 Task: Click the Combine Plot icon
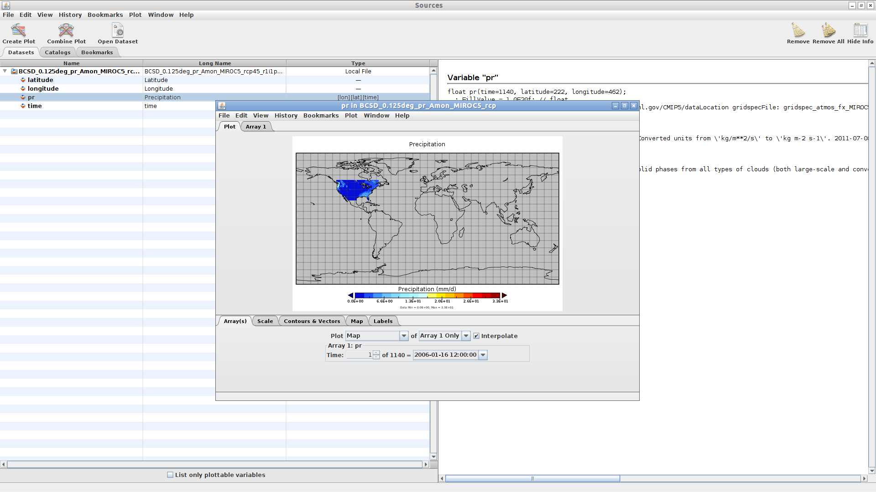[66, 31]
